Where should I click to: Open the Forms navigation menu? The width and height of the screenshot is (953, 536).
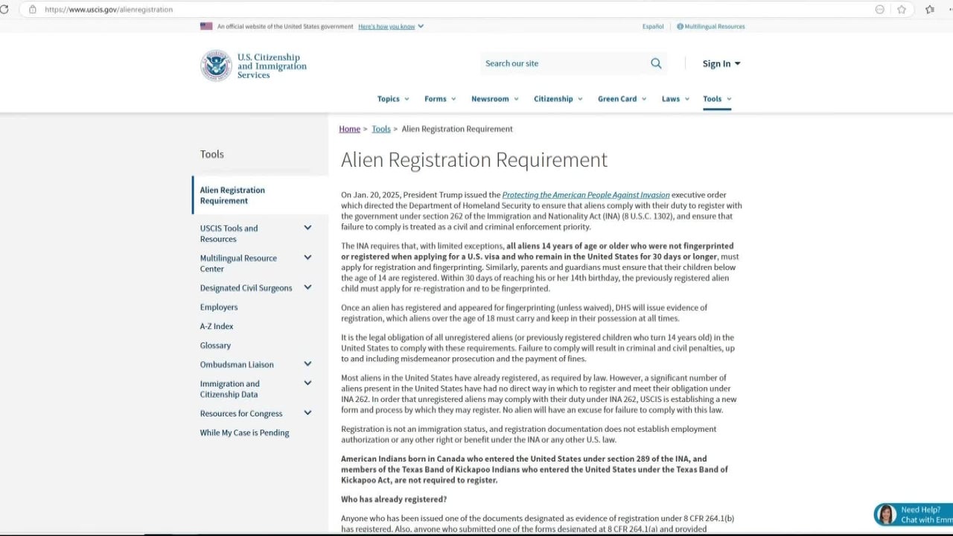[440, 99]
